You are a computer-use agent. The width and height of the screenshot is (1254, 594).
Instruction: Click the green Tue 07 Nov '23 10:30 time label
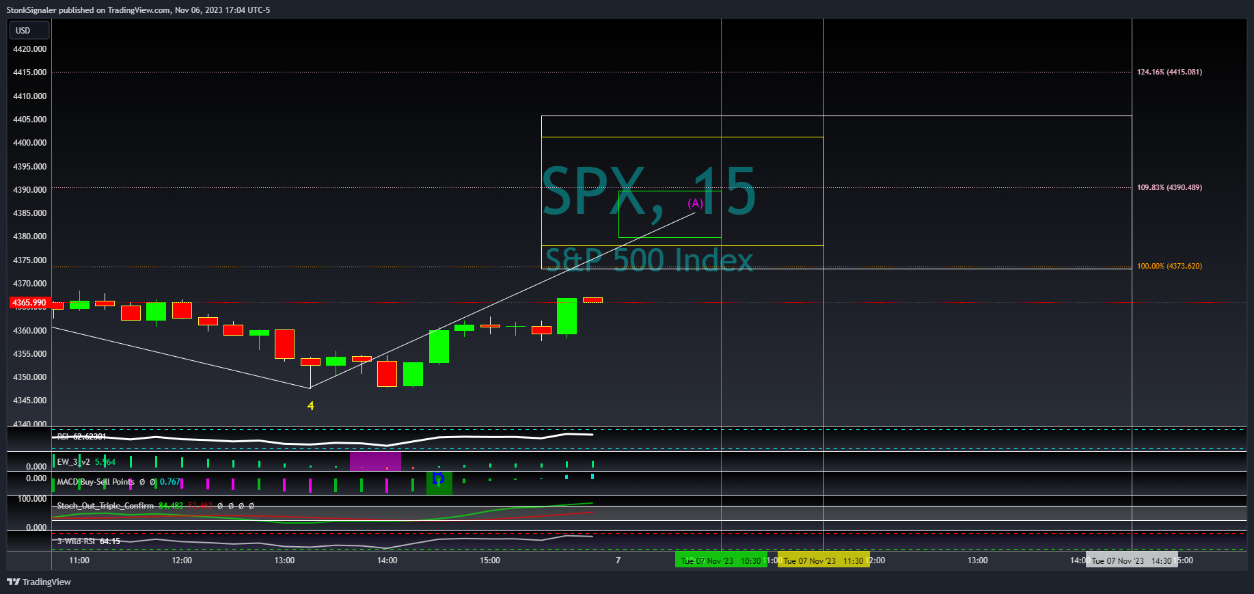point(721,561)
